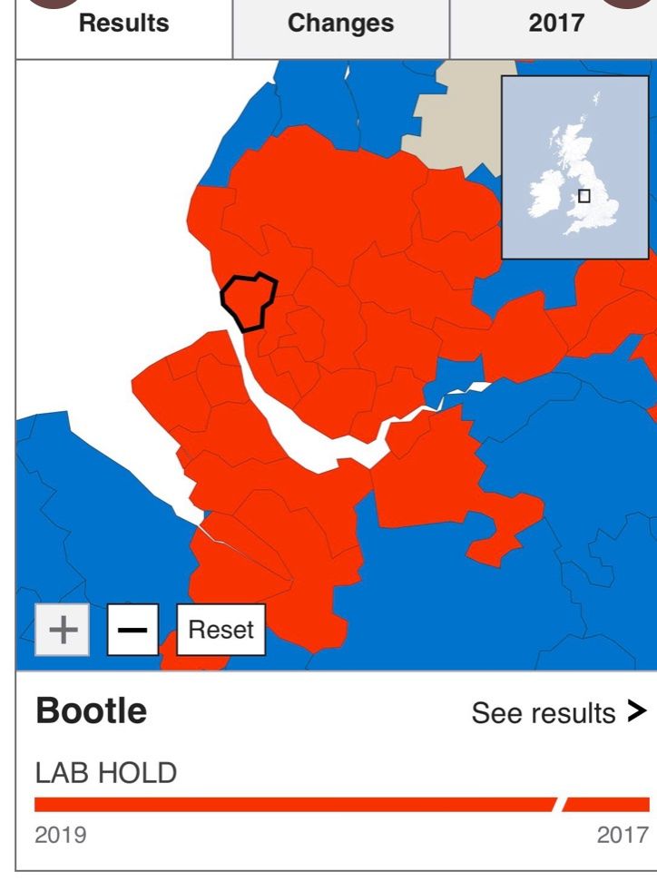Reset the map view
Image resolution: width=657 pixels, height=891 pixels.
tap(221, 630)
